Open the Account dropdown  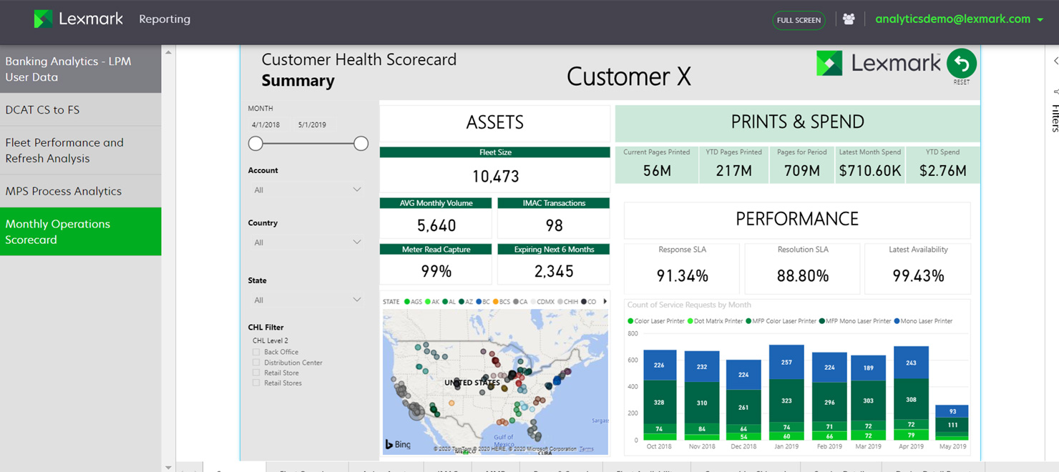click(307, 190)
